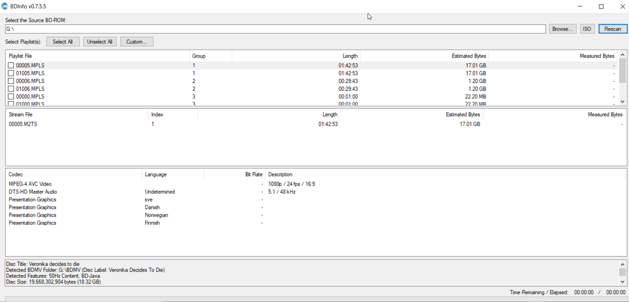Viewport: 629px width, 302px height.
Task: Click disc info box scrollbar up arrow
Action: 623,264
